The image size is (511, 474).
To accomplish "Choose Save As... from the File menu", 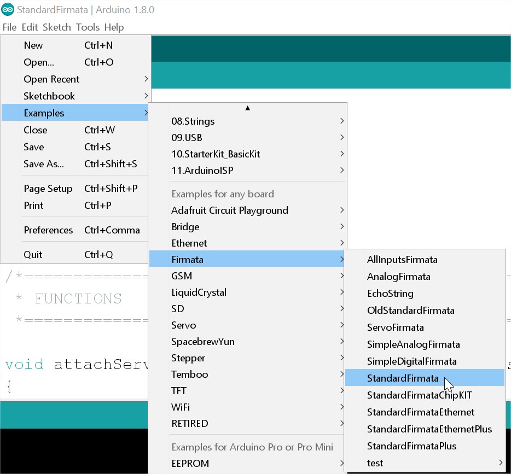I will 75,164.
